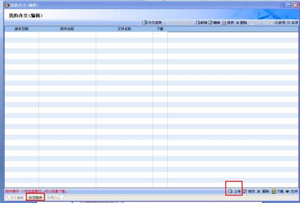Image resolution: width=300 pixels, height=203 pixels.
Task: Click the 附件名称 column header
Action: coord(67,29)
